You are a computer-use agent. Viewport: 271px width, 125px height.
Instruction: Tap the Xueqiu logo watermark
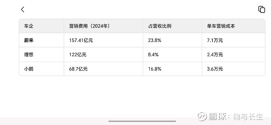202,116
